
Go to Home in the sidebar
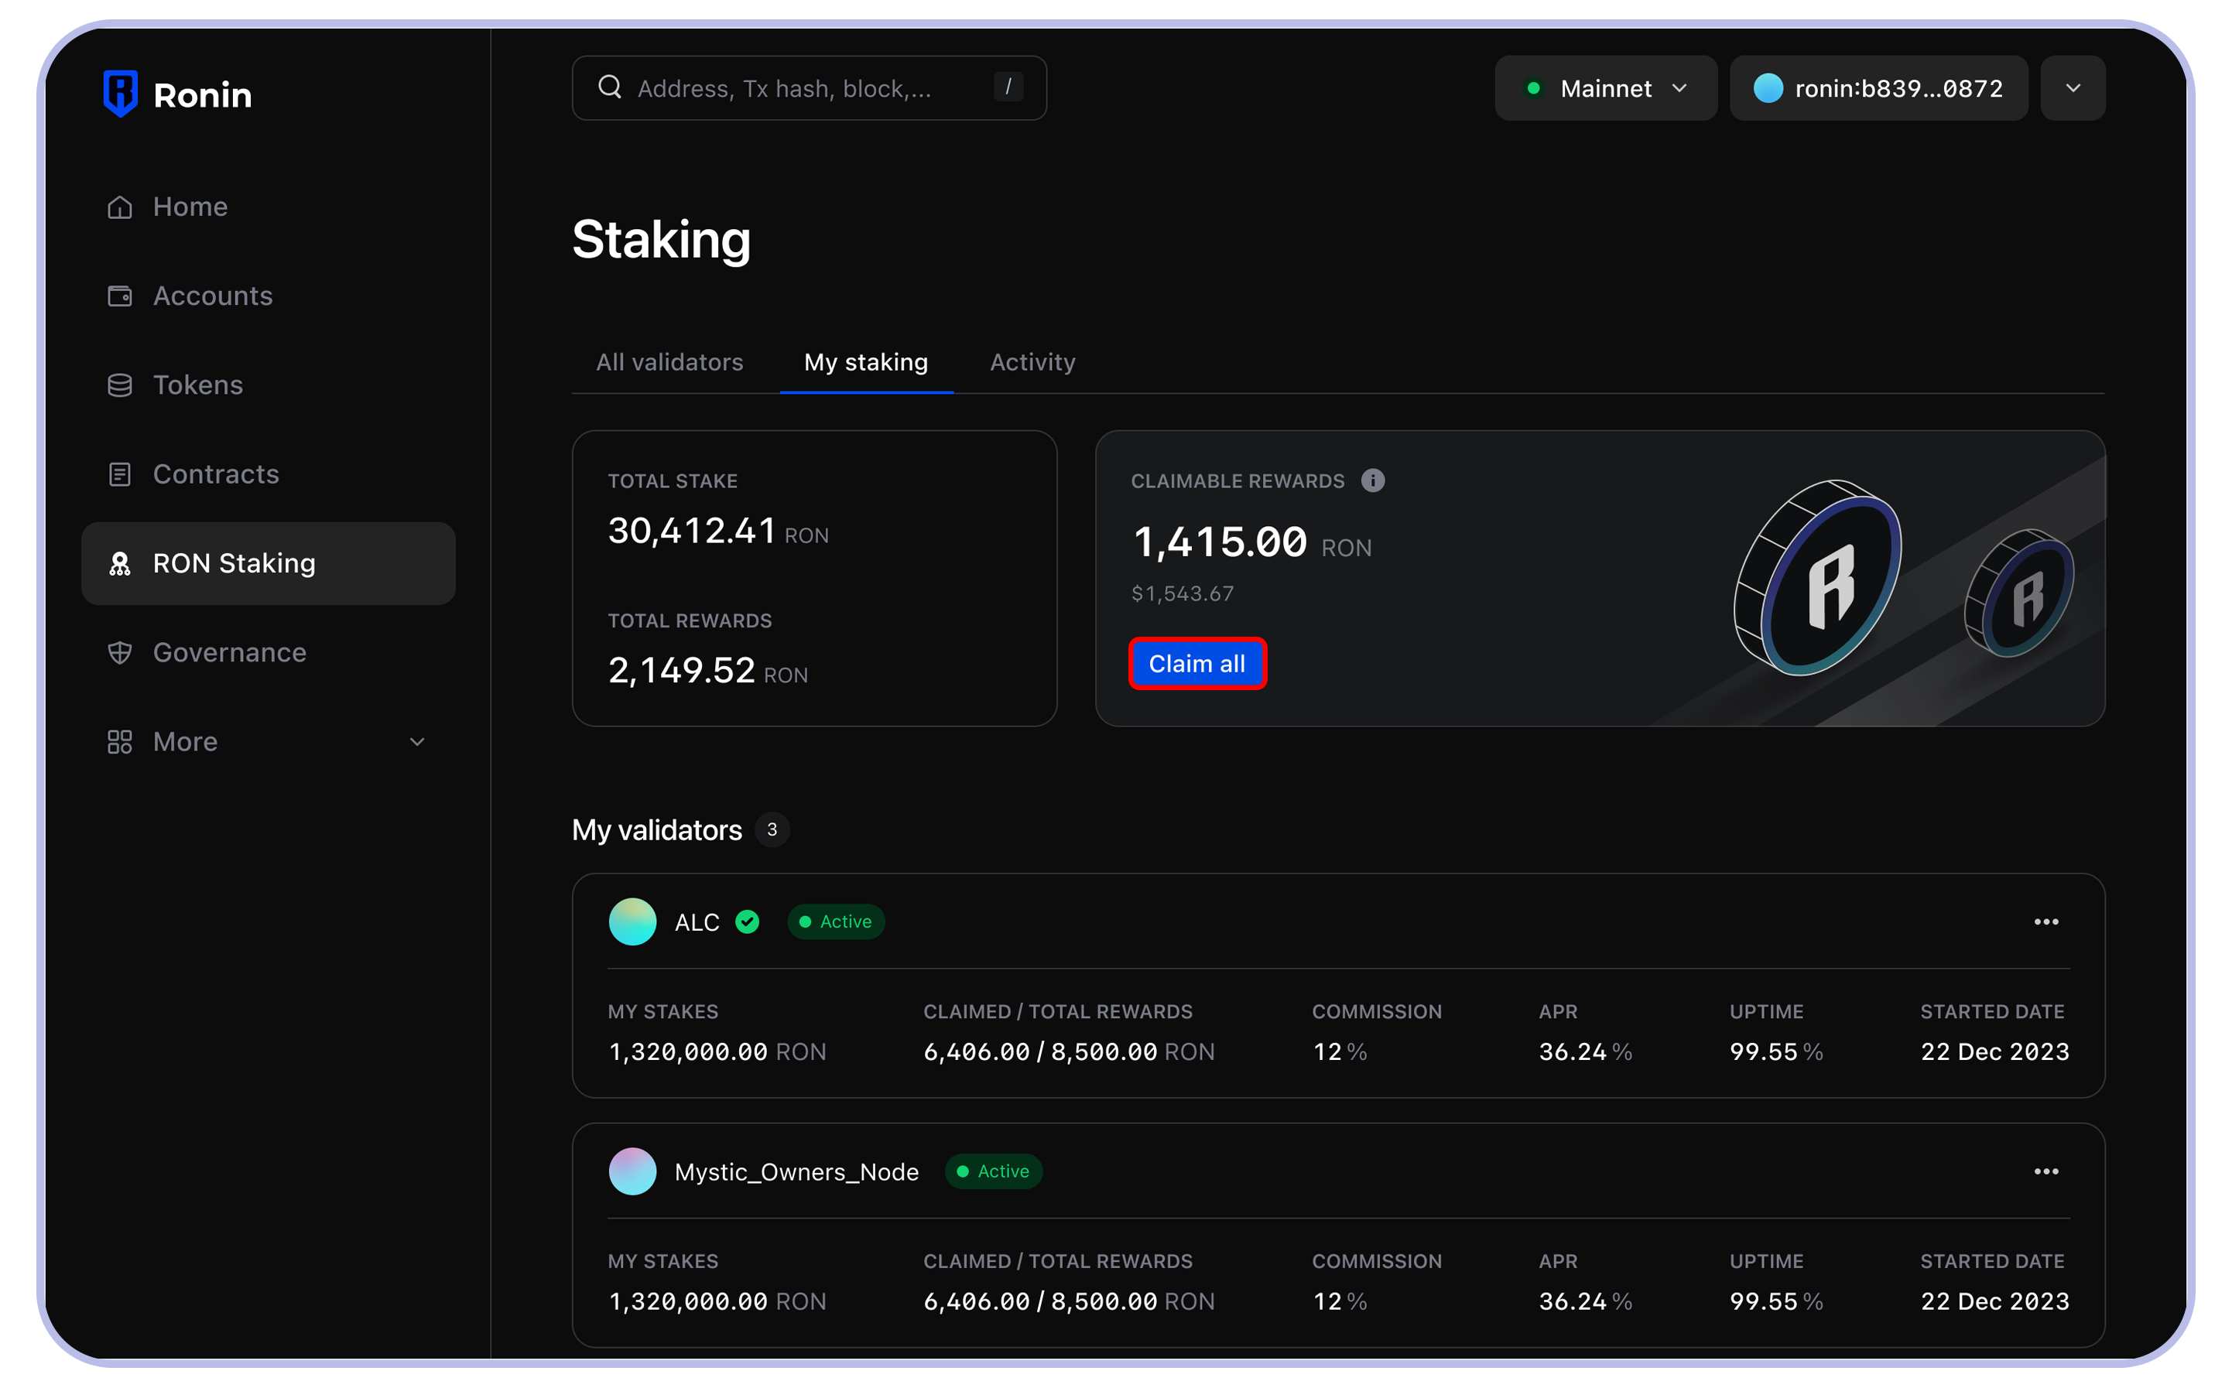[268, 207]
